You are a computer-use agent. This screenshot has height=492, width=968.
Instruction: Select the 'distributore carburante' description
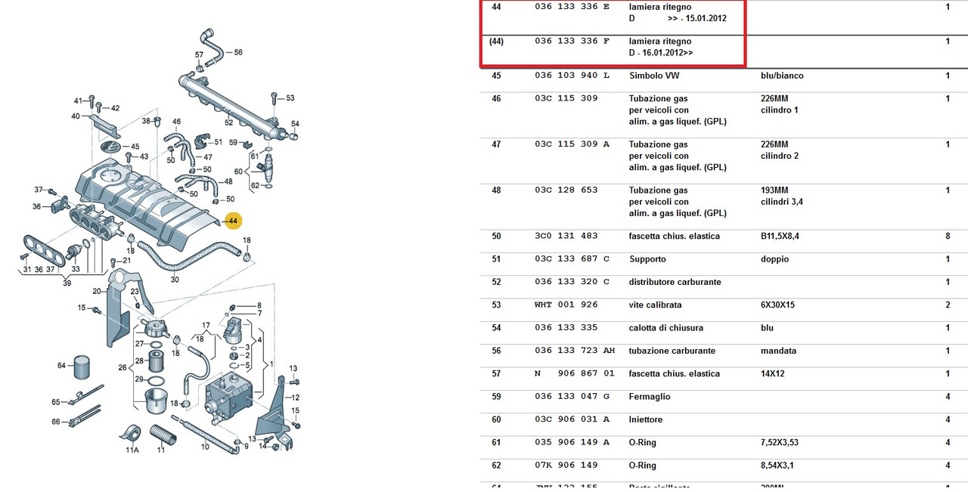[x=675, y=282]
